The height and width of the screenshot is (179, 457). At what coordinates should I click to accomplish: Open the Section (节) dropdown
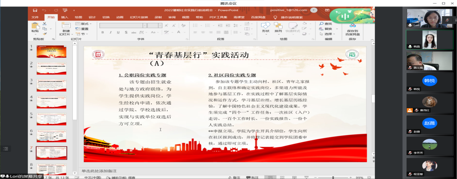coord(83,34)
